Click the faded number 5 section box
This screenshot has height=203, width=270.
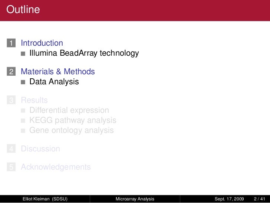coord(11,167)
